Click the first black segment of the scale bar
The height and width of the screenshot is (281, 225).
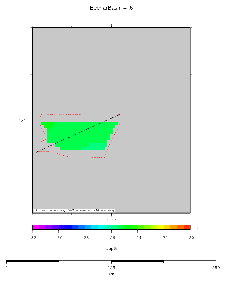click(x=32, y=261)
